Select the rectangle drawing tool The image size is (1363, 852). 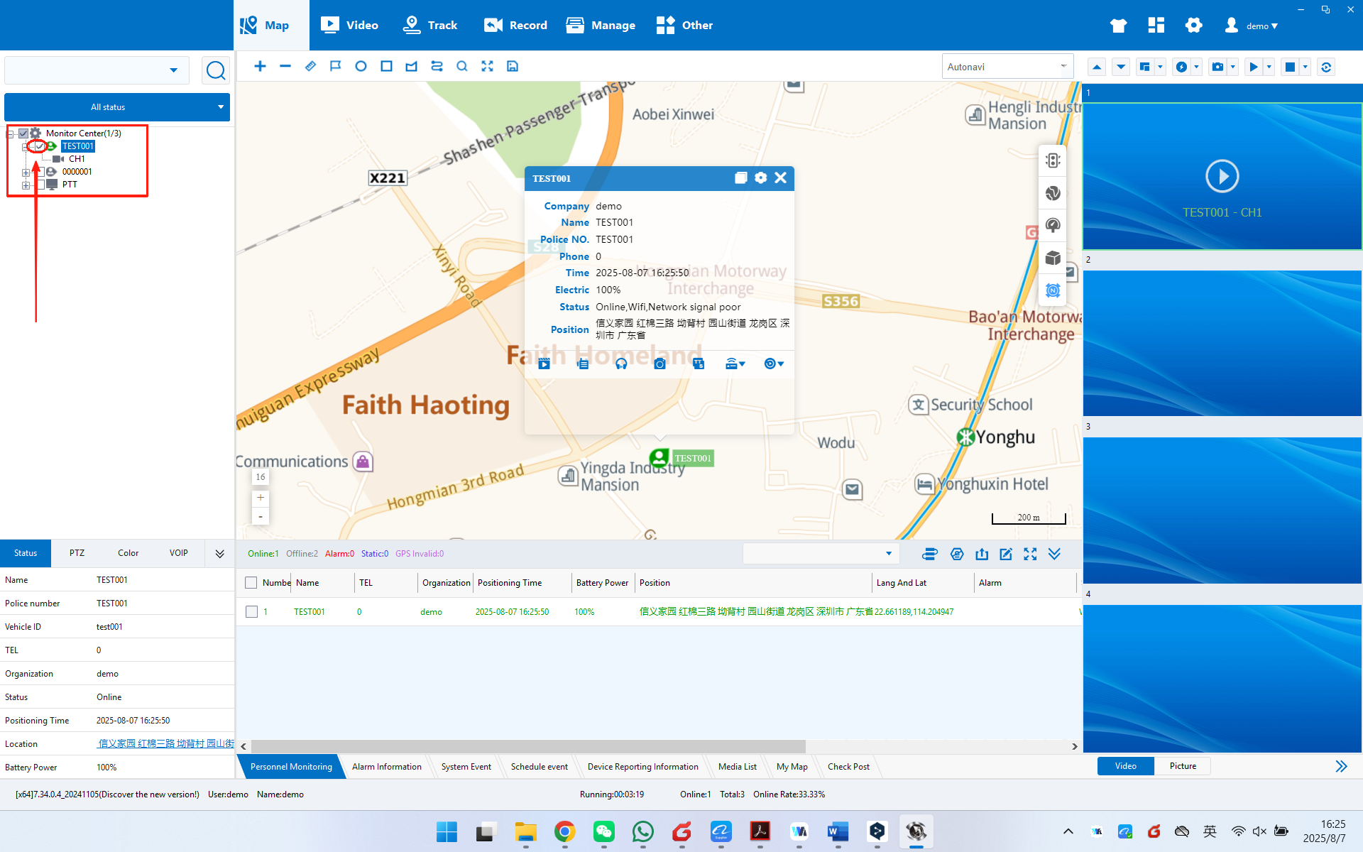[386, 66]
